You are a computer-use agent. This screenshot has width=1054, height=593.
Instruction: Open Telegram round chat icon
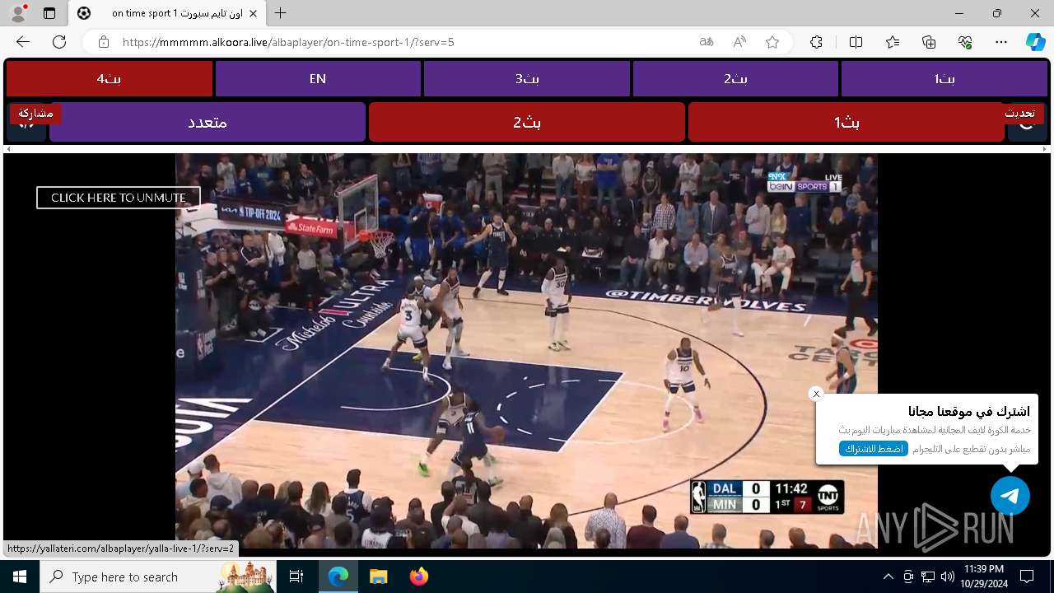(x=1010, y=496)
